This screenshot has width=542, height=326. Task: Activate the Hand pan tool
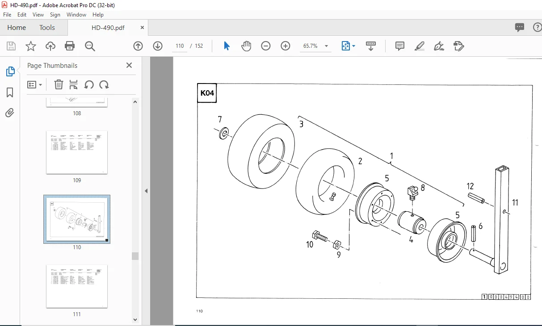click(x=246, y=46)
